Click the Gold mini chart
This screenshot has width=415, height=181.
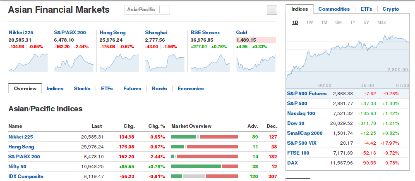[x=256, y=62]
